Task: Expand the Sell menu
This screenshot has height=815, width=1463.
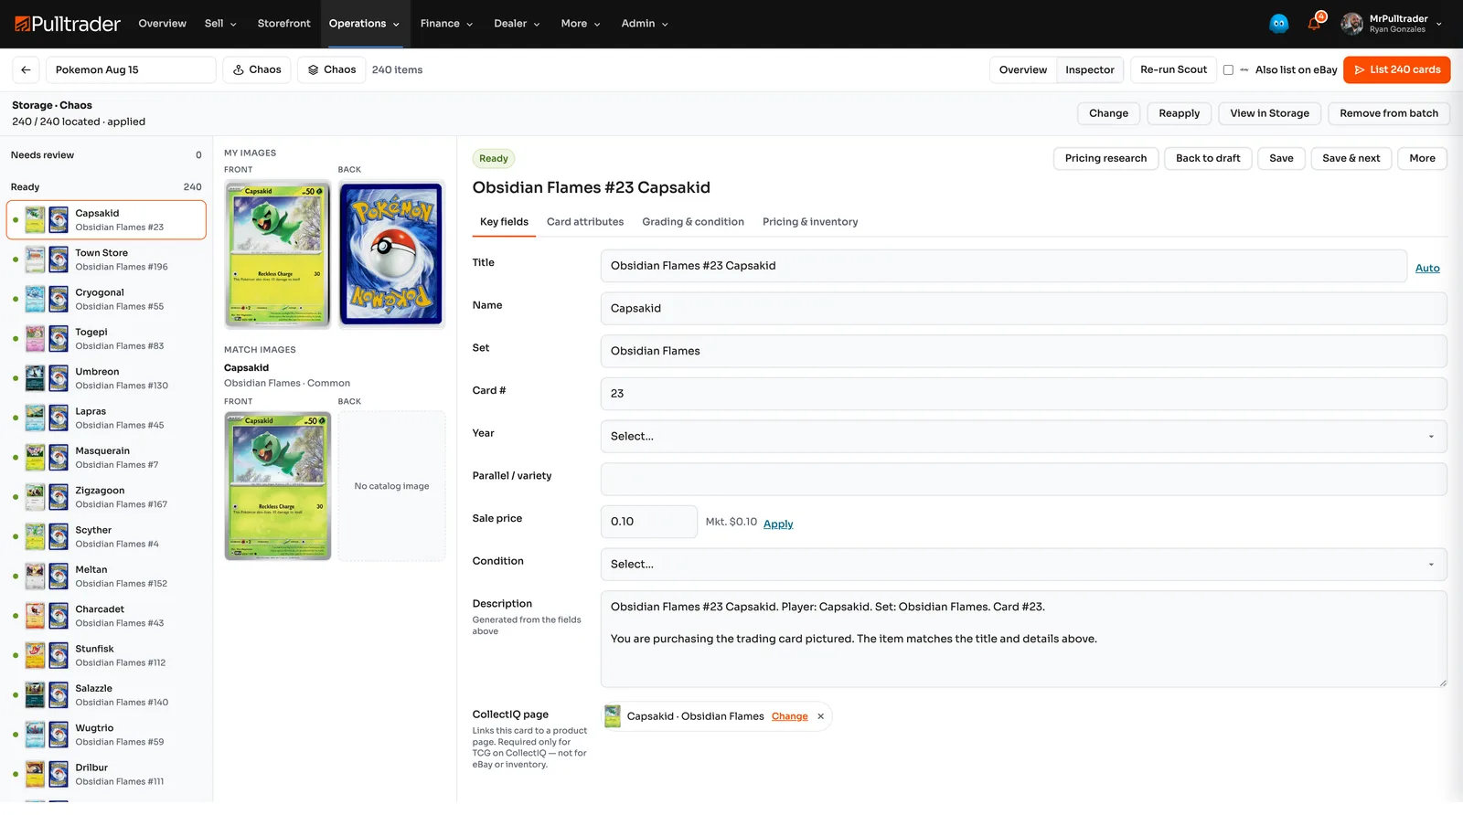Action: point(220,24)
